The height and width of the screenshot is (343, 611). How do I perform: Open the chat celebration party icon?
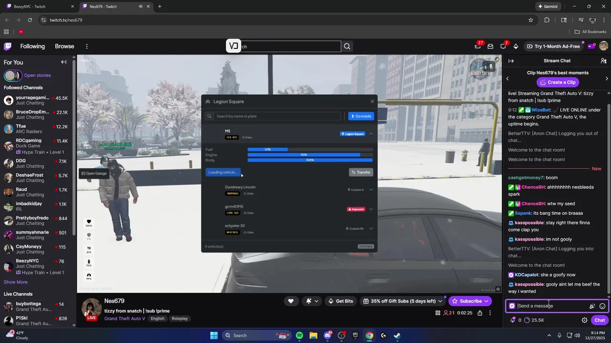click(592, 306)
